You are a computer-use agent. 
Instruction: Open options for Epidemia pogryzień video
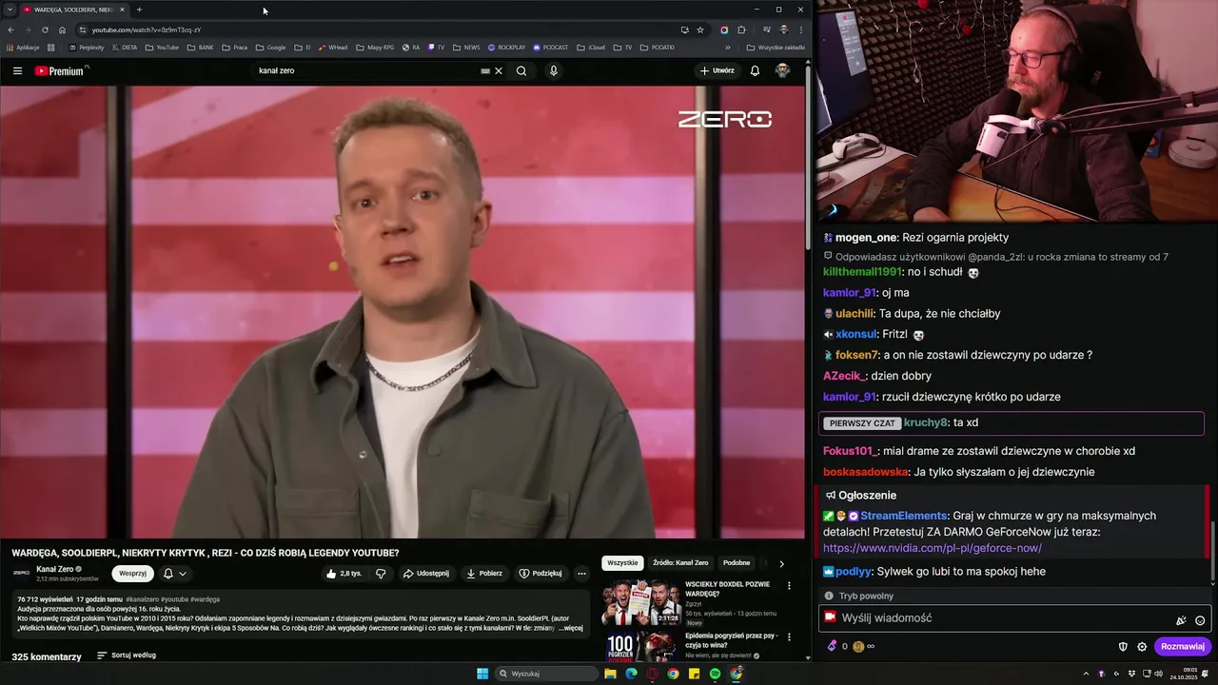pyautogui.click(x=789, y=637)
